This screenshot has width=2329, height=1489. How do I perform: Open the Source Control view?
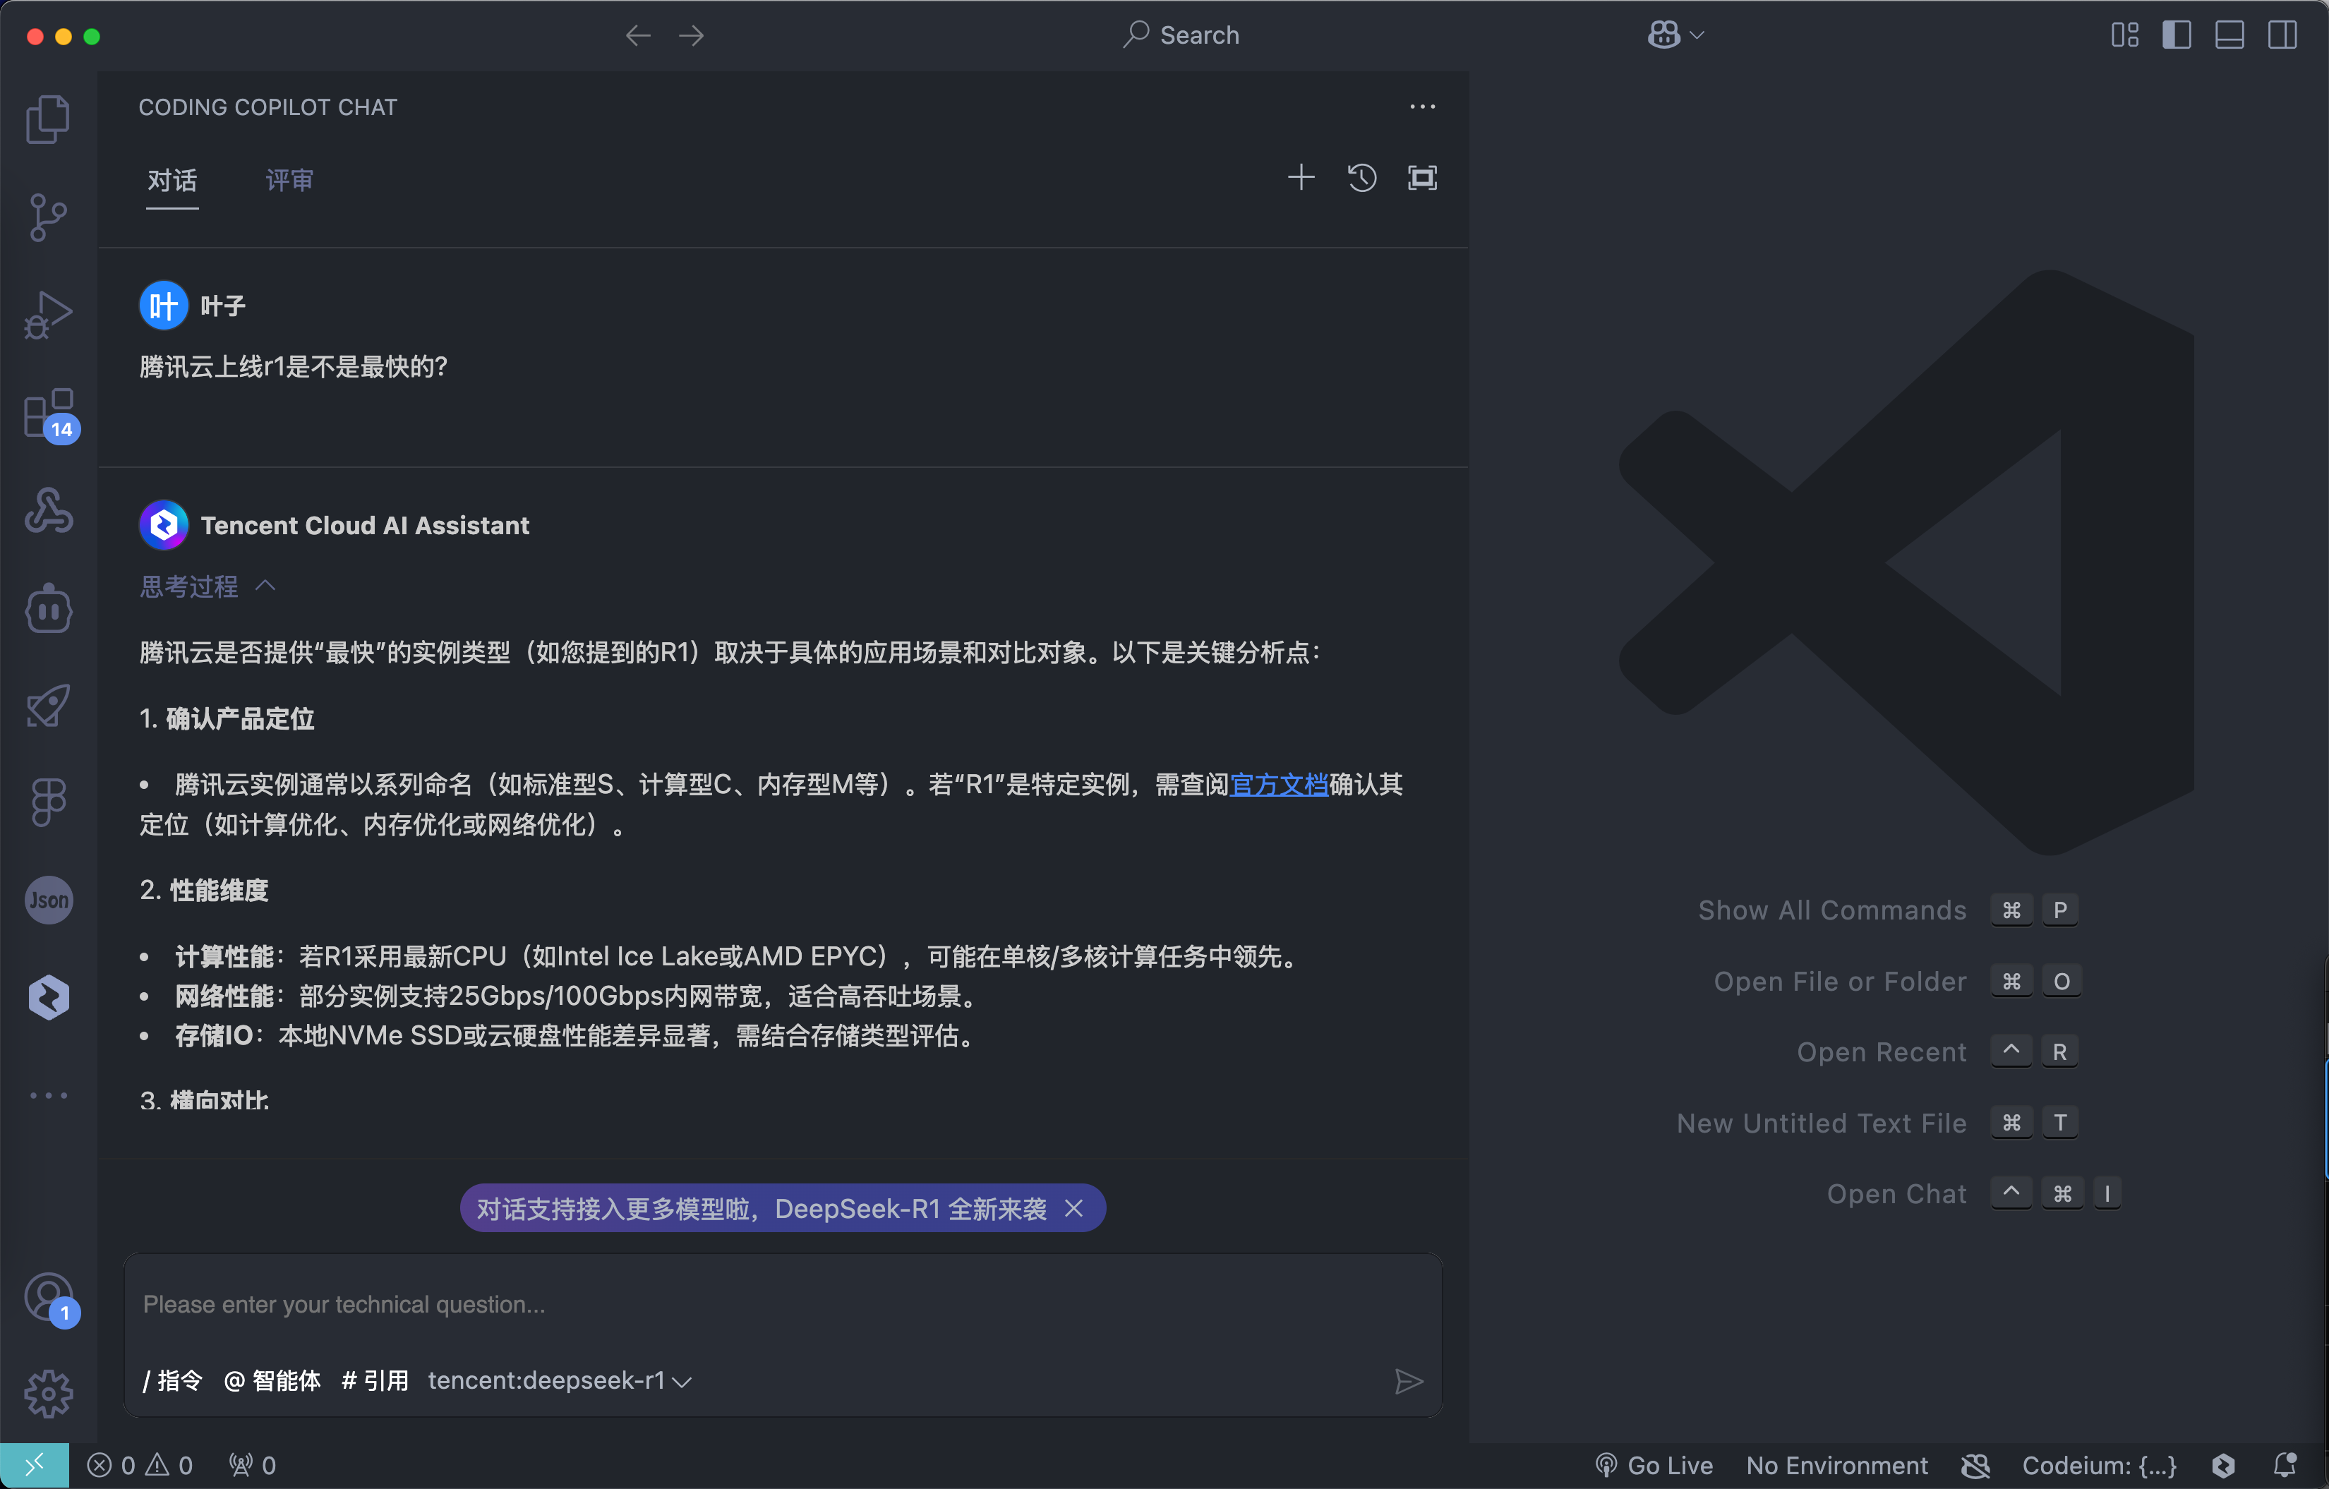49,217
